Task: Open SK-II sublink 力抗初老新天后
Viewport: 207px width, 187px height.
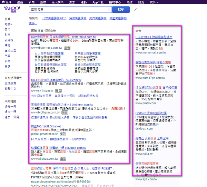Action: [x=41, y=96]
